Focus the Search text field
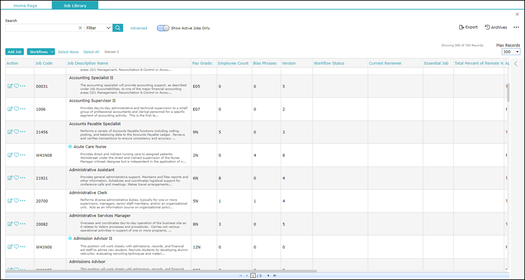This screenshot has width=525, height=280. tap(41, 28)
